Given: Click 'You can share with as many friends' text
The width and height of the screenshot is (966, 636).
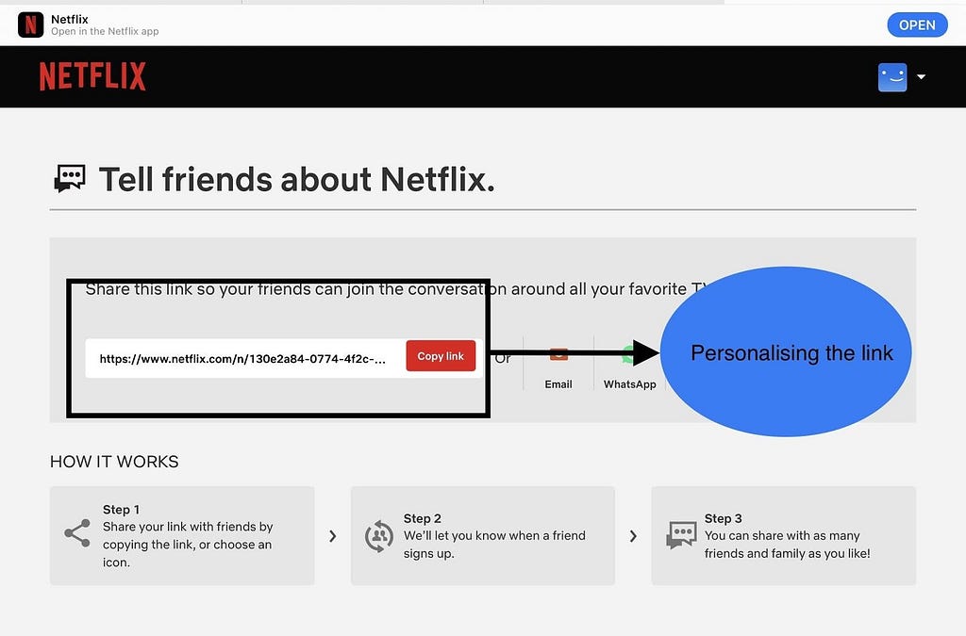Looking at the screenshot, I should pyautogui.click(x=788, y=545).
